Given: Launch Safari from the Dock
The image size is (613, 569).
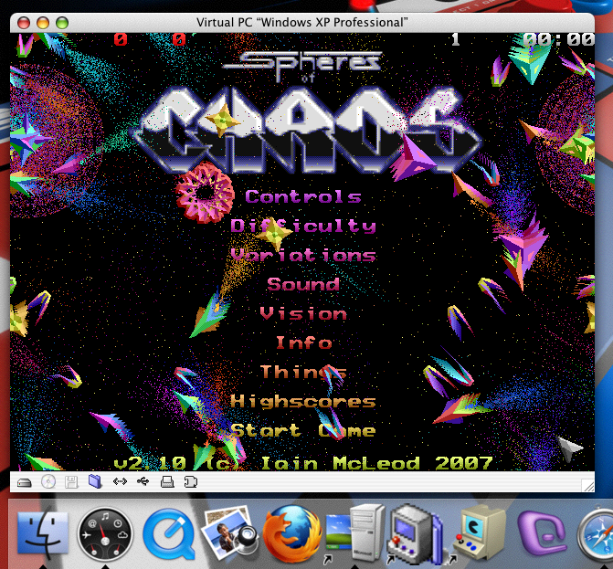Looking at the screenshot, I should (x=596, y=534).
